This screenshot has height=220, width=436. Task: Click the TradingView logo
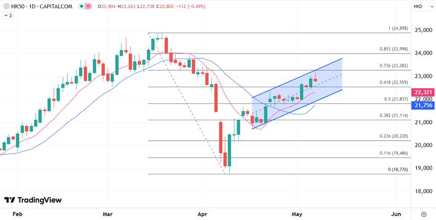point(33,200)
